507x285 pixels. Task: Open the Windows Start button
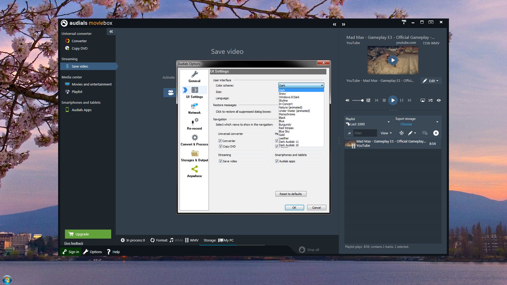[6, 280]
